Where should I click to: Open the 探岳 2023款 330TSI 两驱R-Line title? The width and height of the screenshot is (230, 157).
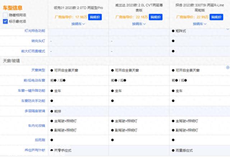(x=200, y=8)
